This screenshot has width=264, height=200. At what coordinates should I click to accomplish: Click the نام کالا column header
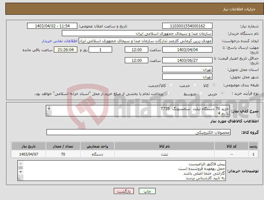pos(164,146)
